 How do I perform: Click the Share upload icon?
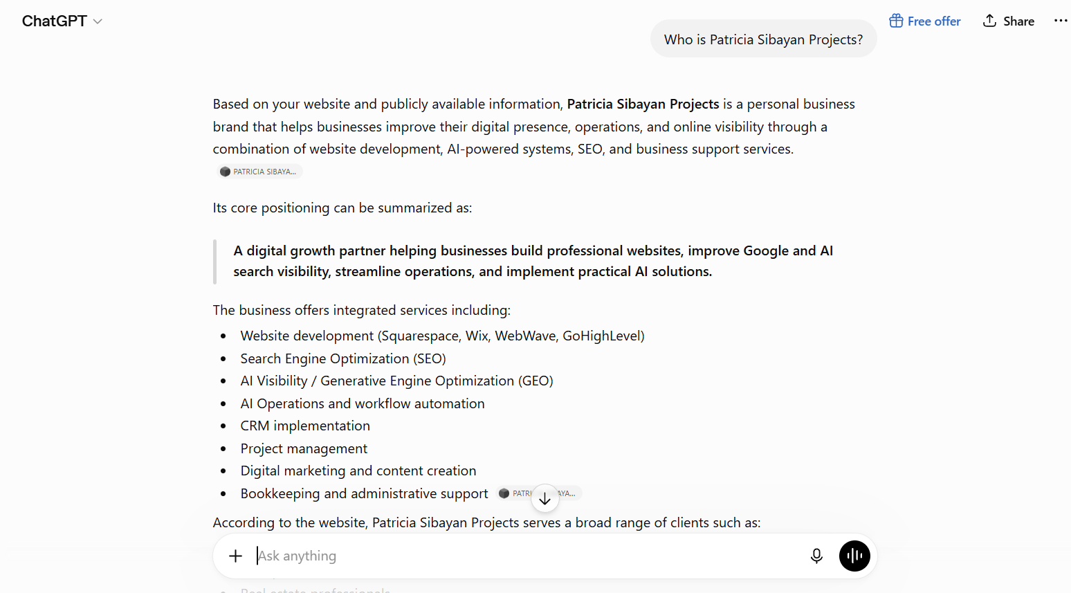(x=990, y=21)
